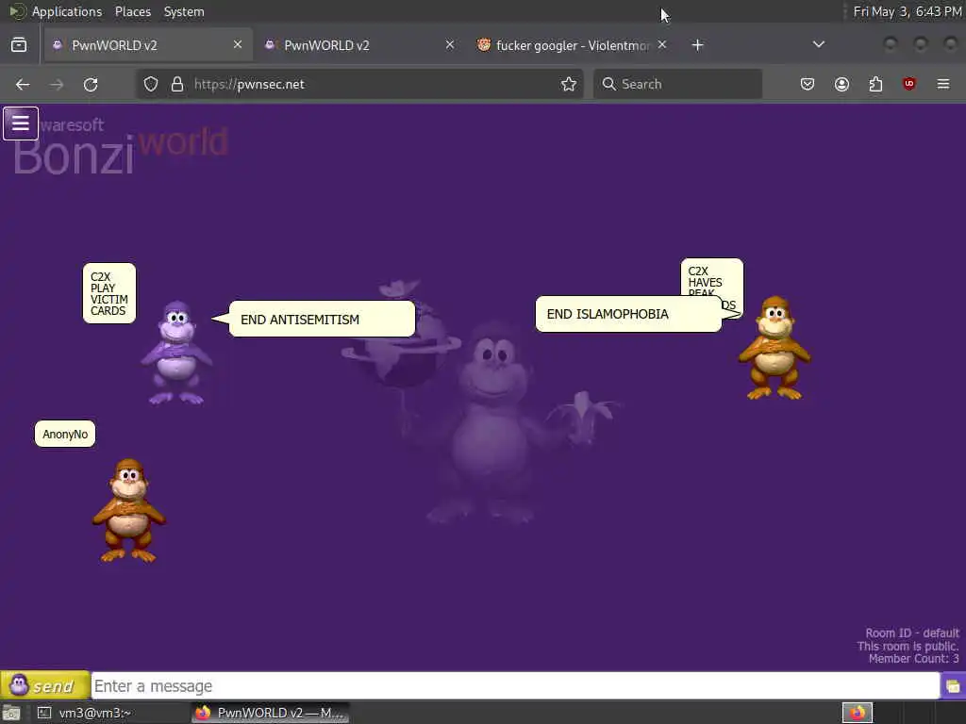This screenshot has height=724, width=966.
Task: Go back using browser back arrow
Action: [23, 84]
